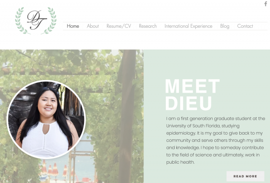Click the DT monogram logo
Image resolution: width=270 pixels, height=183 pixels.
click(37, 20)
